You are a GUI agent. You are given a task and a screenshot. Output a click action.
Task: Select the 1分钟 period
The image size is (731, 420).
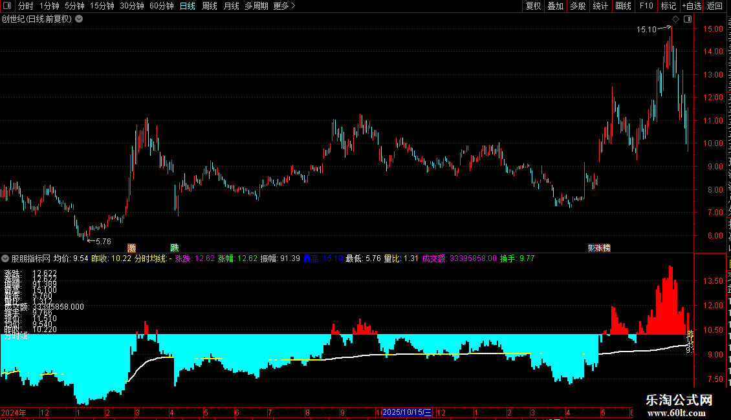tap(49, 6)
